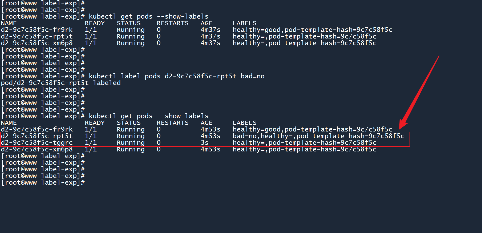
Task: Click the RESTARTS header in the first table
Action: tap(172, 23)
